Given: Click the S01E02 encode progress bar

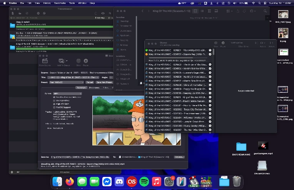Looking at the screenshot, I should pos(178,58).
